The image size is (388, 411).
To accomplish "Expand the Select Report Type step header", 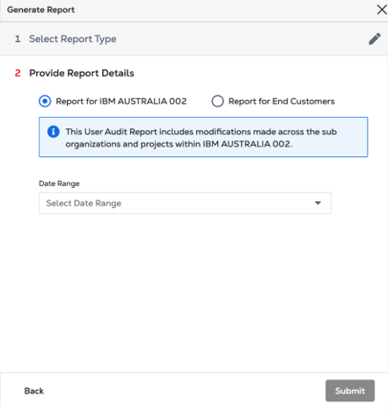I will coord(194,39).
